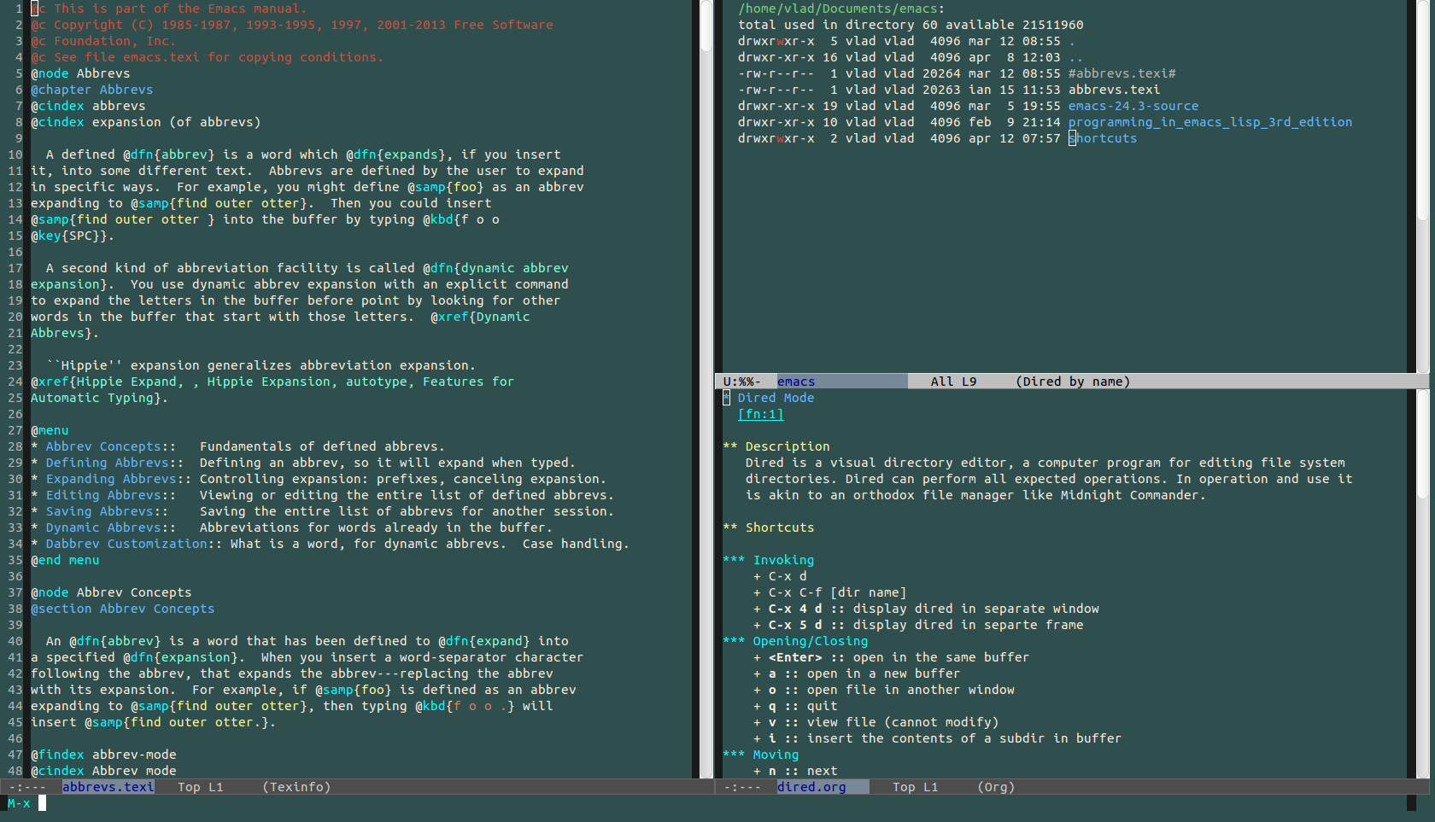Click the Dynamic Abbrevs menu entry
Screen dimensions: 1435x822
(103, 528)
